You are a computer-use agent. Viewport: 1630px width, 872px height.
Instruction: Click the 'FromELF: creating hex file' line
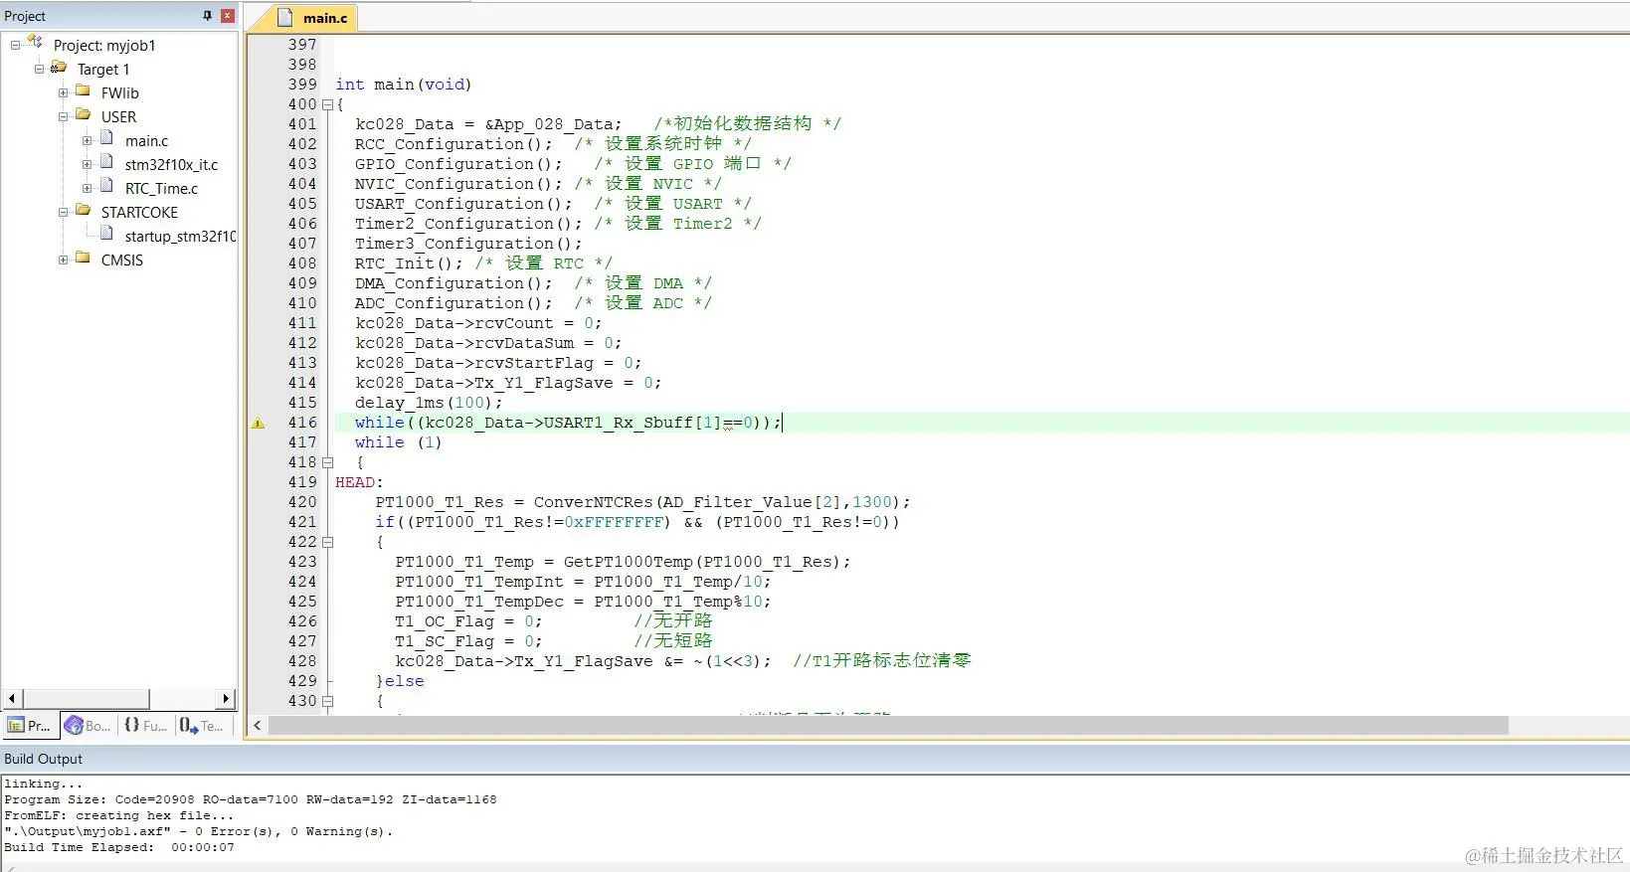pos(119,815)
